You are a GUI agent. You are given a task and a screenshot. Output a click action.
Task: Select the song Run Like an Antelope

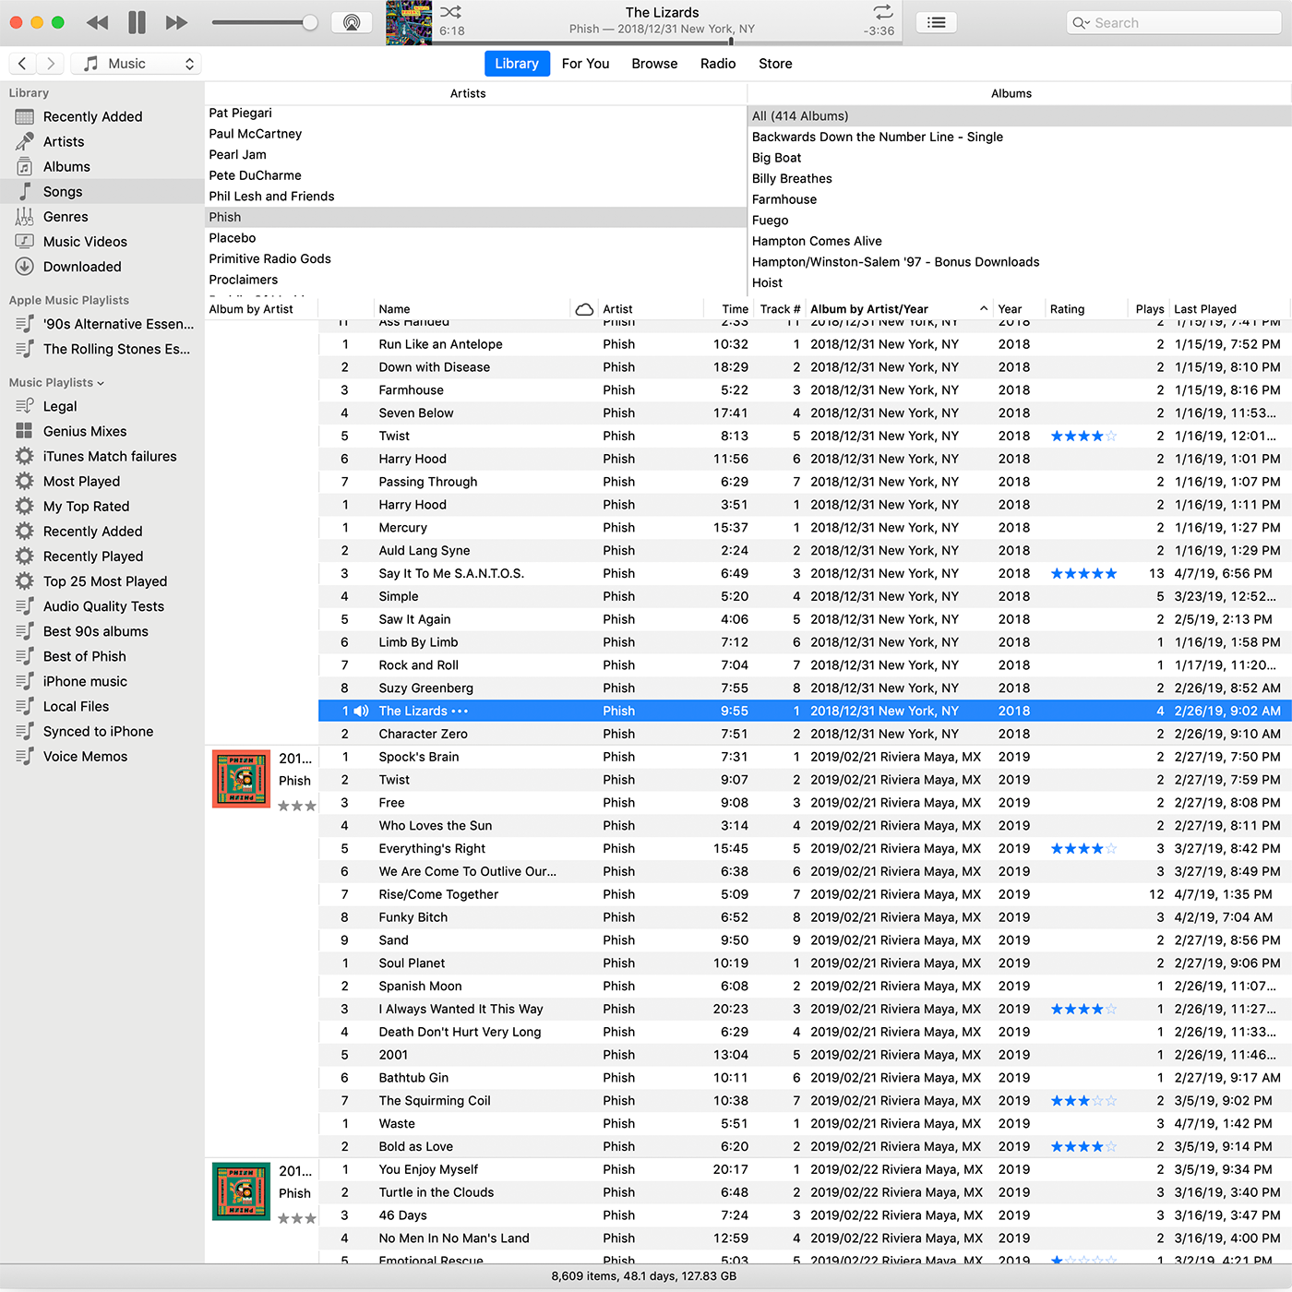tap(805, 344)
